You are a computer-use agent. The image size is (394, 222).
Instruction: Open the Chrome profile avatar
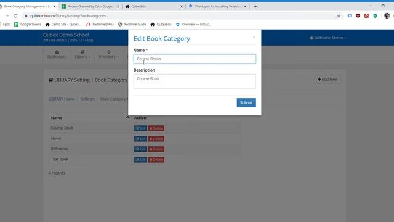[x=387, y=16]
